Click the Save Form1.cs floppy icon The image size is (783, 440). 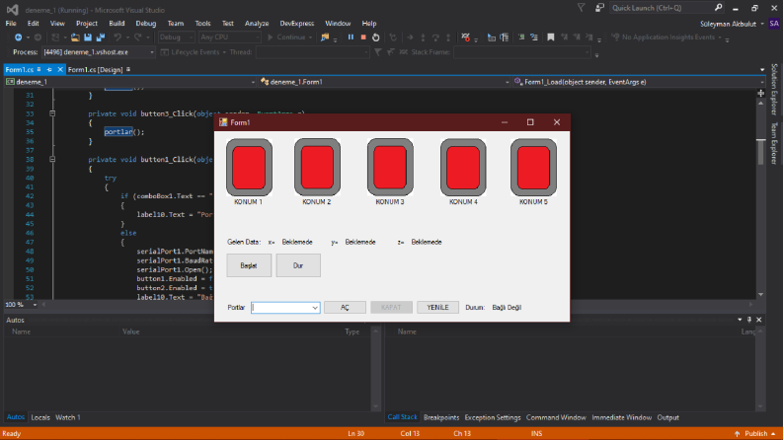tap(88, 37)
